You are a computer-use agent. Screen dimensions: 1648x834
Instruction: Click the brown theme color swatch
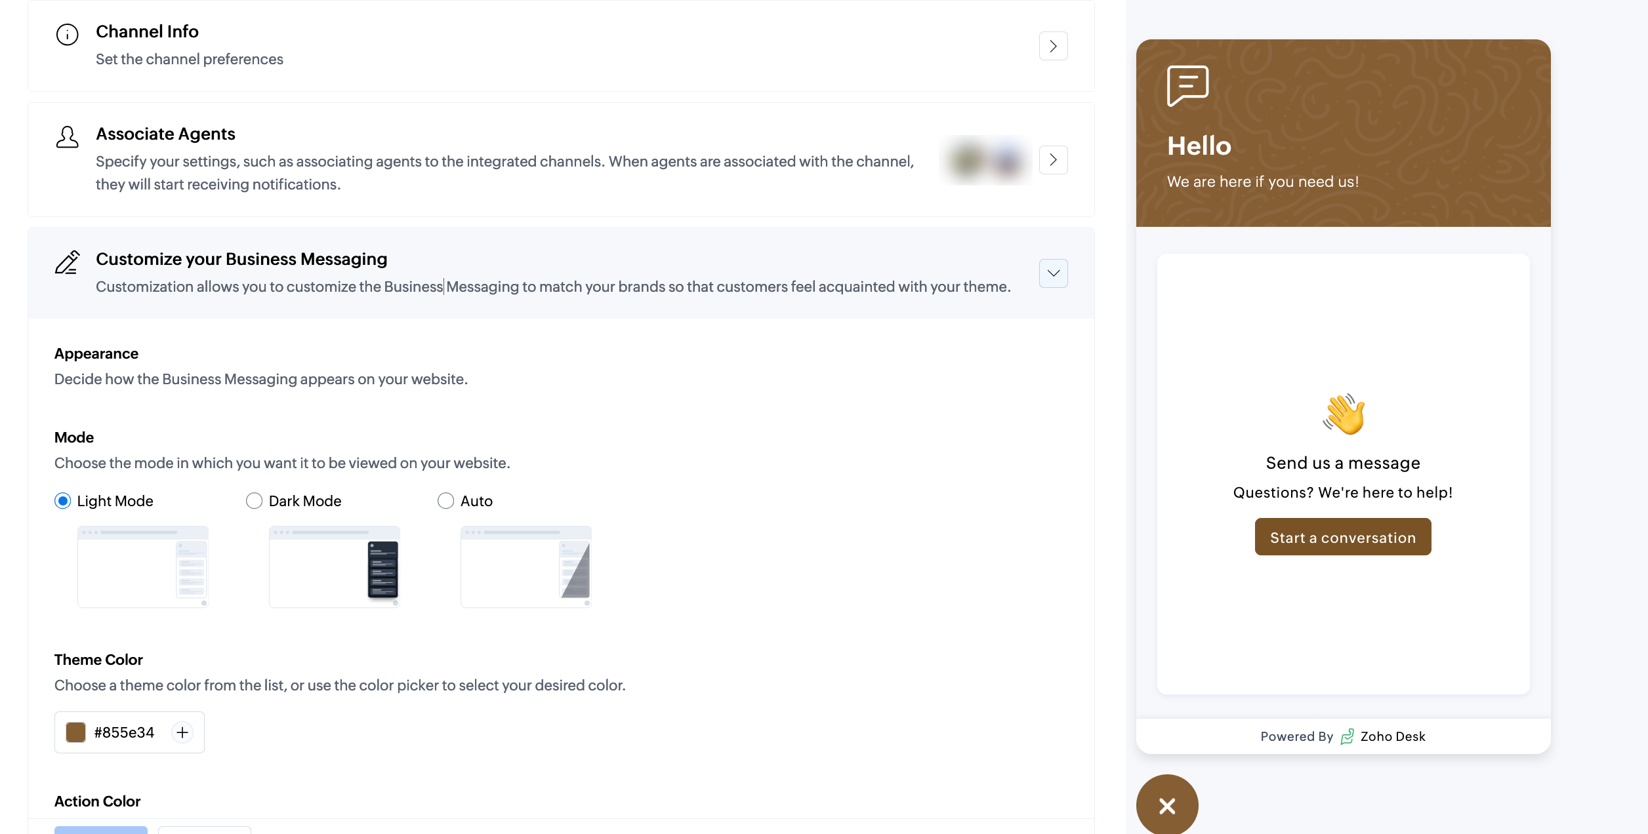pos(76,732)
